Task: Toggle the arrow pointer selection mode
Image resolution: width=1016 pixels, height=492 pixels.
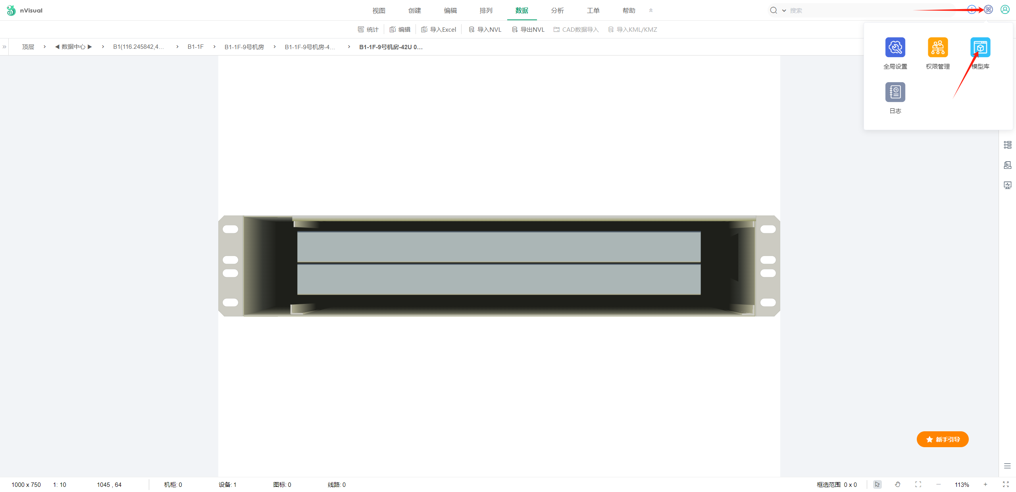Action: (x=877, y=484)
